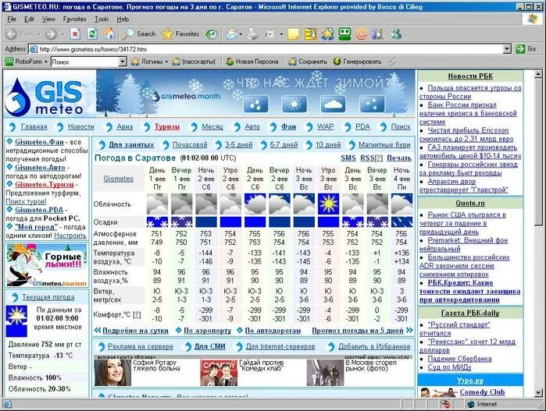
Task: Open Favorites star toolbar button
Action: pos(180,34)
